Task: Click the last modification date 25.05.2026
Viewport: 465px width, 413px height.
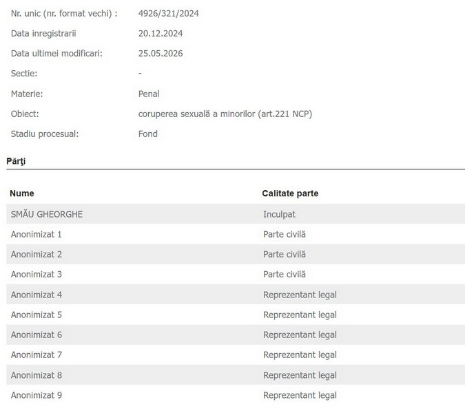Action: [x=161, y=54]
